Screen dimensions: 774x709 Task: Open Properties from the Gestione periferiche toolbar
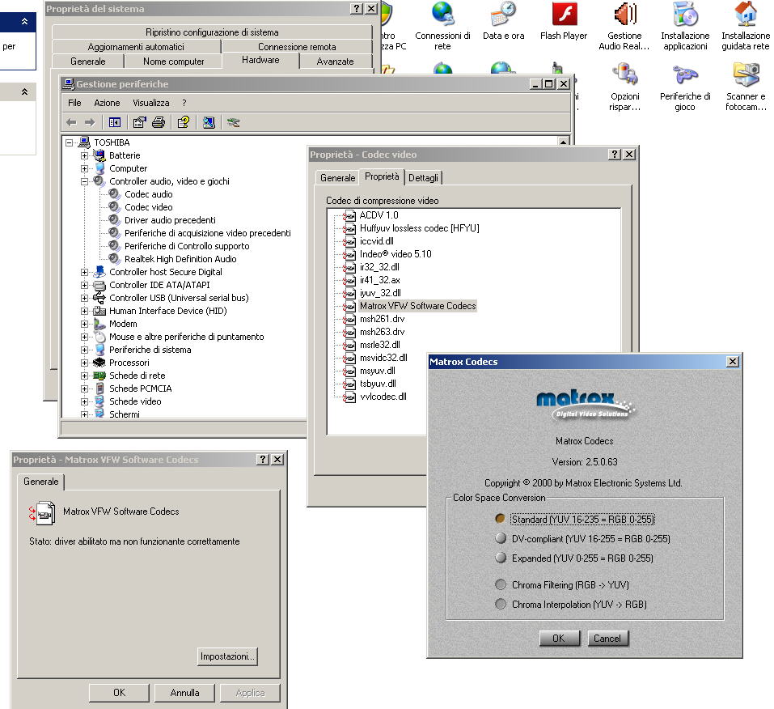pos(140,122)
